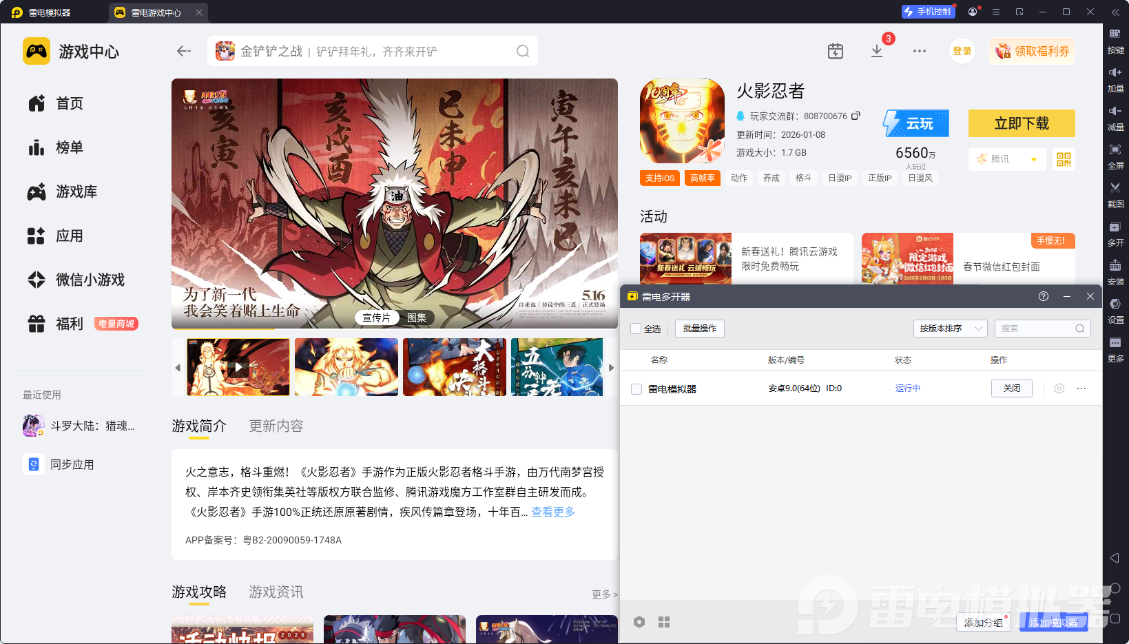Play the first video thumbnail
This screenshot has width=1129, height=644.
[238, 367]
